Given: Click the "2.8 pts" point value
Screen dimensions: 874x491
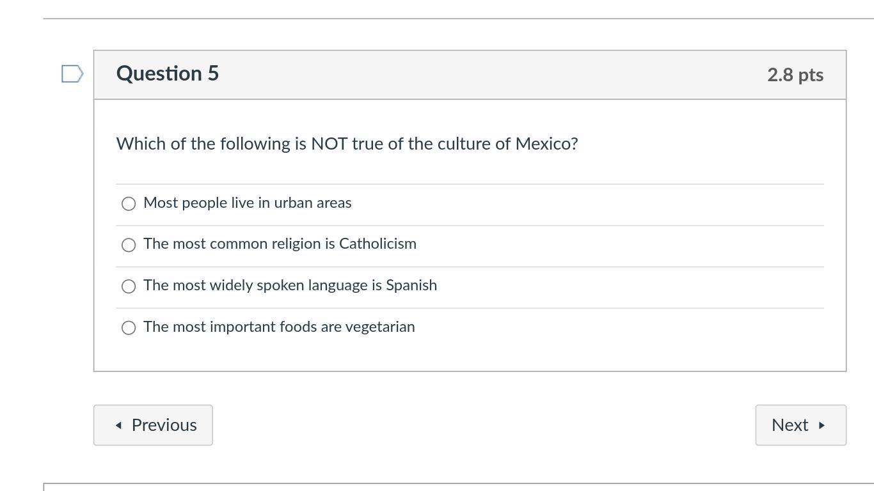Looking at the screenshot, I should 795,75.
